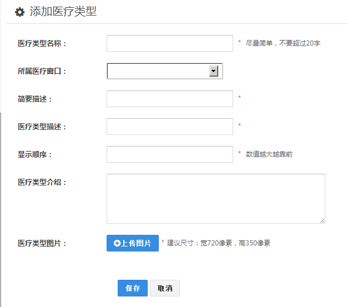Click the 所属医疗窗口 label
Screen dimensions: 347x307
point(42,71)
